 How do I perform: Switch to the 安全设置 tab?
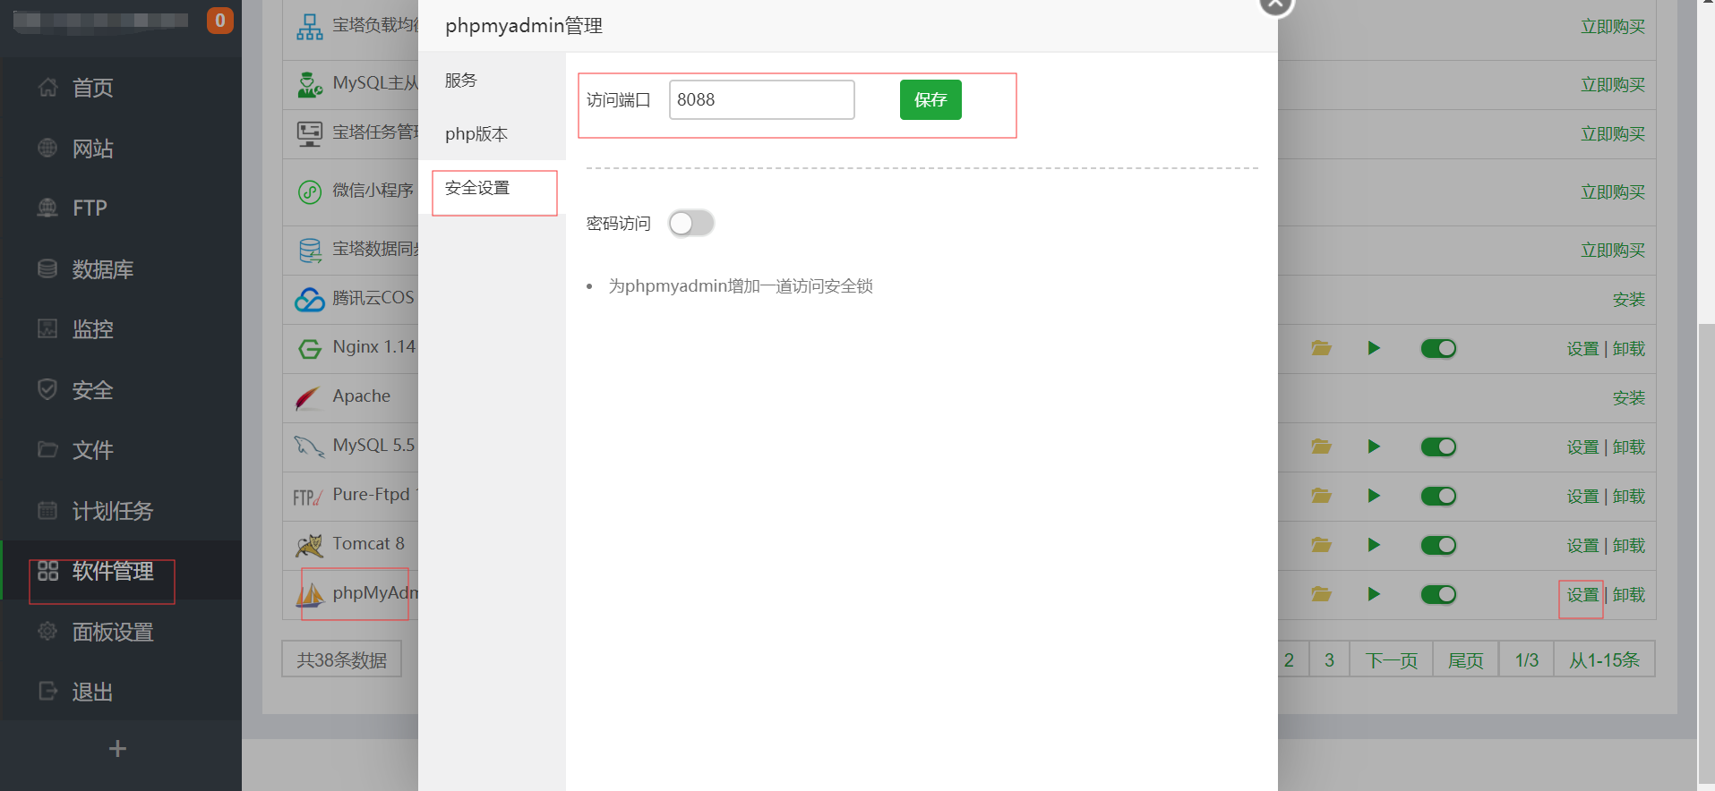pos(492,188)
